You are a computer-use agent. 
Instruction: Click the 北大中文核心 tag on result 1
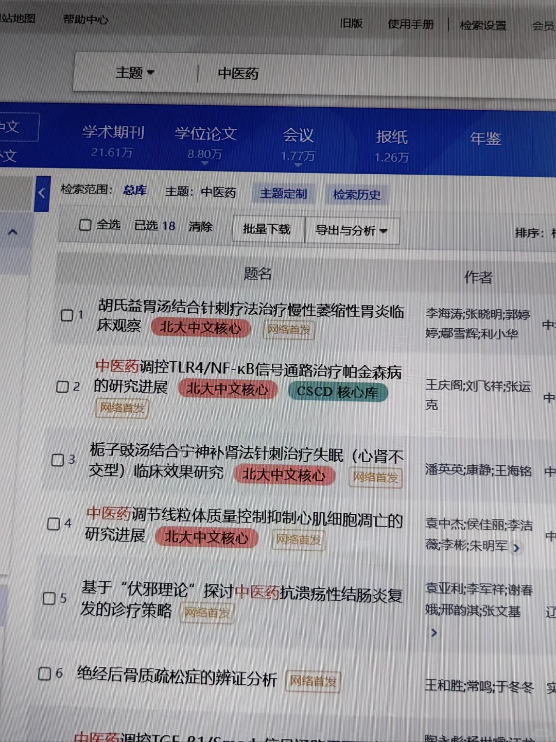coord(201,328)
